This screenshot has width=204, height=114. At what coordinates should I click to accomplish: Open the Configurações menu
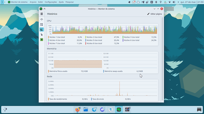[x=51, y=2]
